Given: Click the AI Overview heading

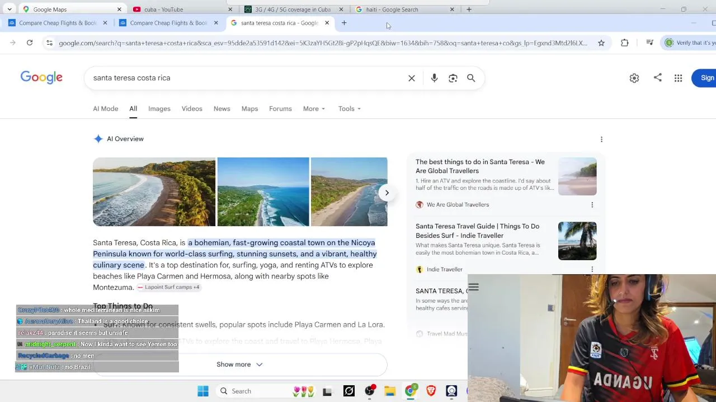Looking at the screenshot, I should tap(125, 139).
